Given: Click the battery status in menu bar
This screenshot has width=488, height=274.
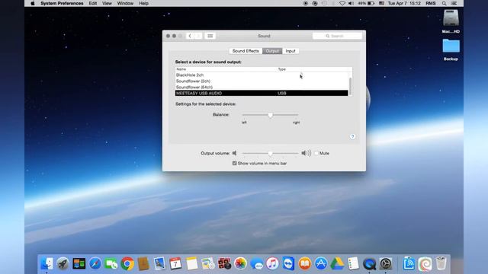Looking at the screenshot, I should 366,3.
